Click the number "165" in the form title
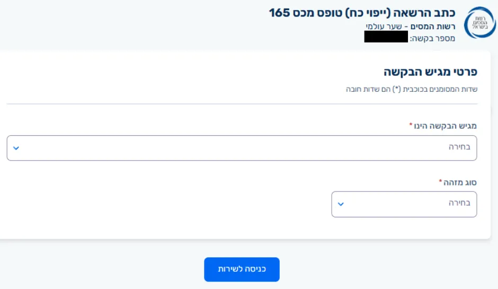The height and width of the screenshot is (289, 498). point(280,12)
